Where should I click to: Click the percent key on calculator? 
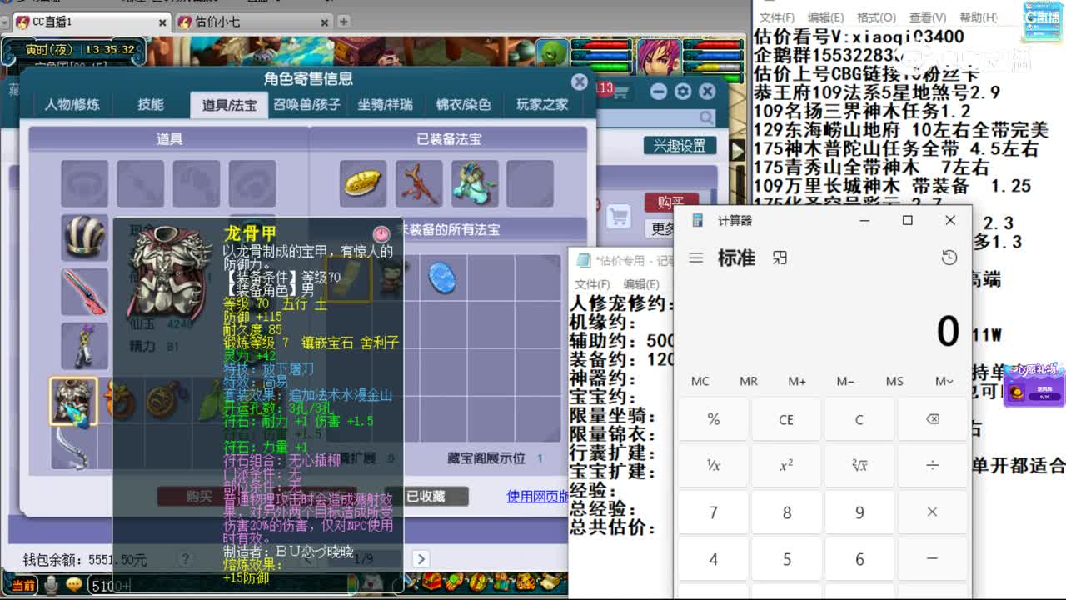click(x=714, y=419)
